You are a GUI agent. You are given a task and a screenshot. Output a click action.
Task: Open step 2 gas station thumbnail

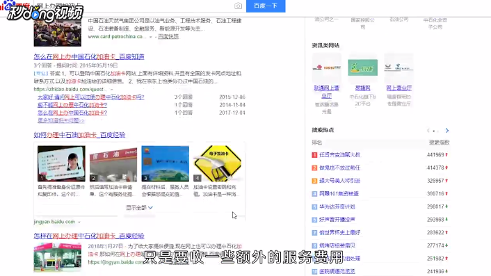(x=113, y=163)
